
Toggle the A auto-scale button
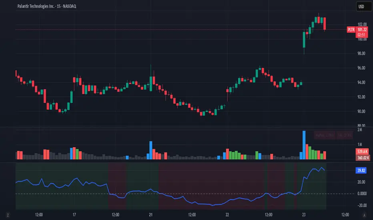pos(364,215)
